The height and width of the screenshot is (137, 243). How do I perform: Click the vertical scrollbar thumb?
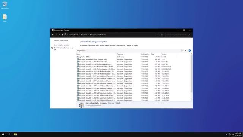coord(191,73)
